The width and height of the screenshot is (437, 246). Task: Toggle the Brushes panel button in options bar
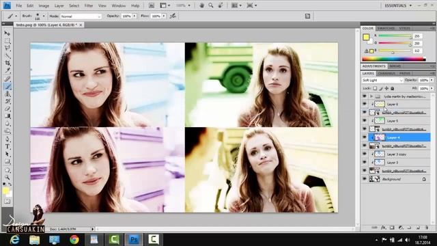pos(307,16)
